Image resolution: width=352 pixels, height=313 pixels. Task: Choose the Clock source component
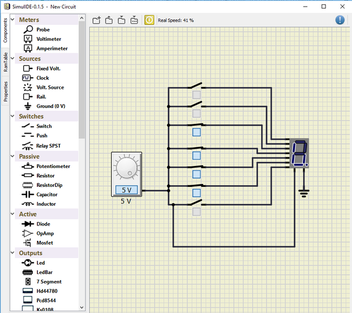[42, 78]
